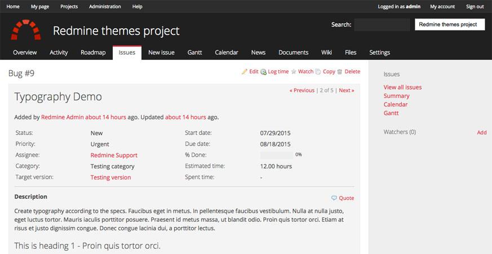Sign out of the admin account
This screenshot has width=492, height=254.
coord(475,7)
